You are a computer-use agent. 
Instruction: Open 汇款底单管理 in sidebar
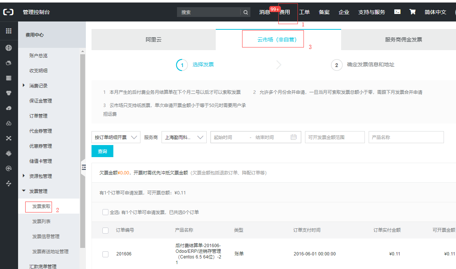(43, 266)
